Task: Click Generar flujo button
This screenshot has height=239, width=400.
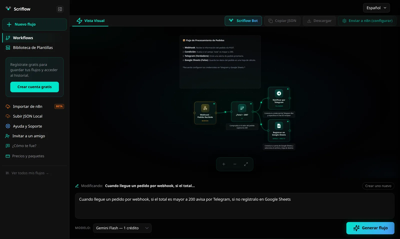Action: (370, 228)
